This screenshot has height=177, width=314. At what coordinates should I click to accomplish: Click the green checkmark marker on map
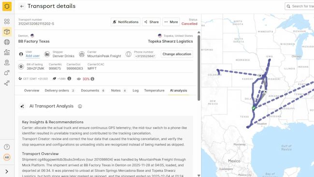(254, 108)
